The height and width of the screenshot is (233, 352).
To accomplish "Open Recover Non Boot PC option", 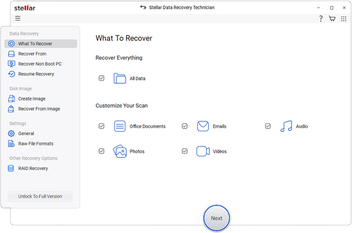I will (39, 64).
